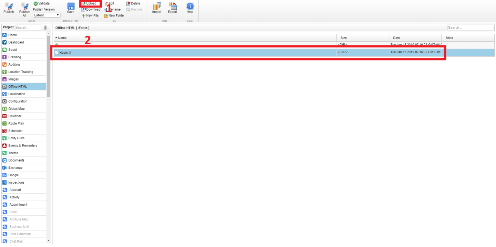Open the Help info icon

[190, 6]
